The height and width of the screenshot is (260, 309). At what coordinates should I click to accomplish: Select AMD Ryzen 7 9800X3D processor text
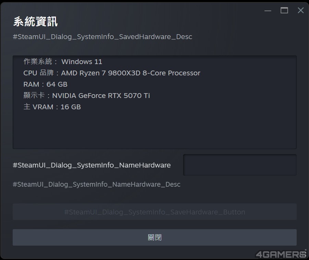coord(131,73)
